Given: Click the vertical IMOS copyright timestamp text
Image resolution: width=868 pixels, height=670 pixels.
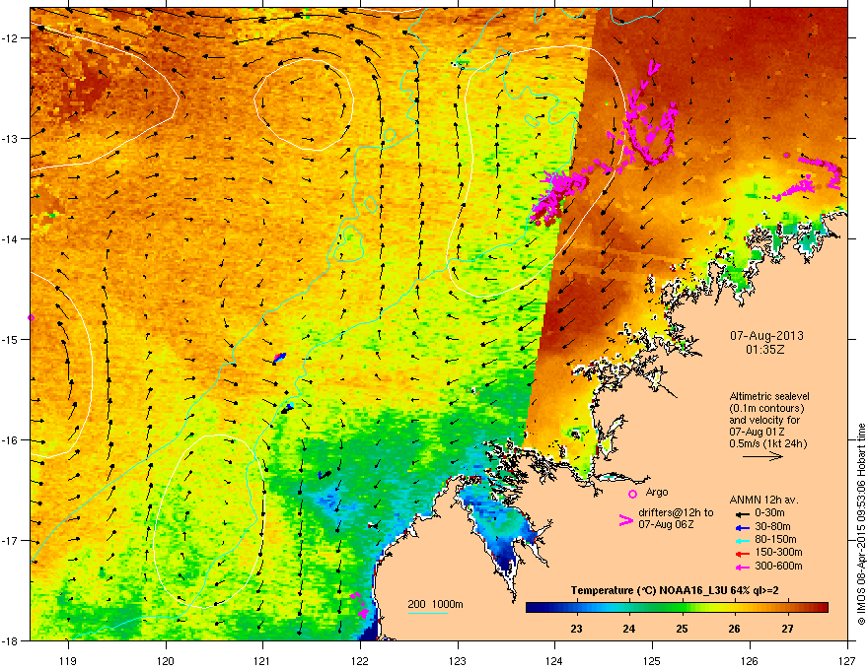Looking at the screenshot, I should (861, 524).
